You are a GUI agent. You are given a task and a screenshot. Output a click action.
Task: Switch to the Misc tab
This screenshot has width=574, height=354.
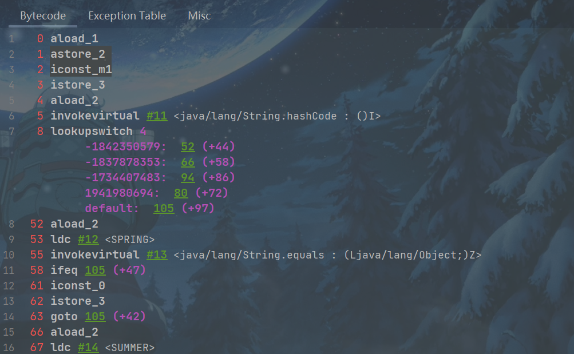pos(199,16)
